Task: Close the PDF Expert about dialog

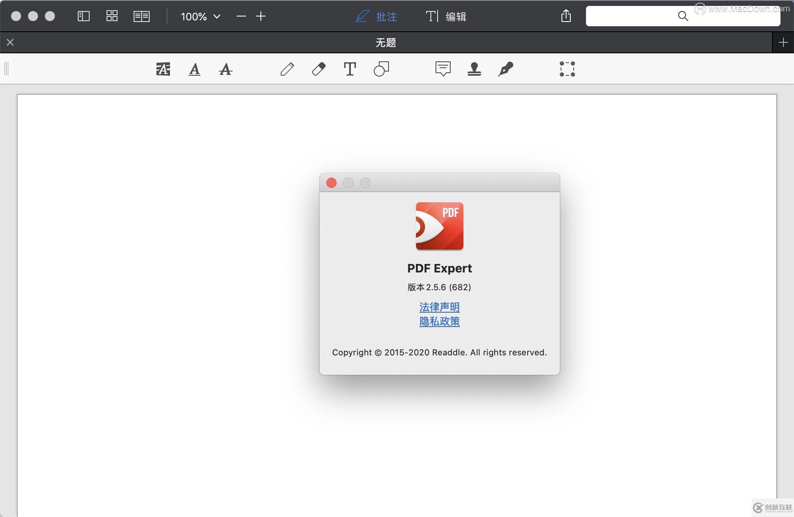Action: click(x=331, y=183)
